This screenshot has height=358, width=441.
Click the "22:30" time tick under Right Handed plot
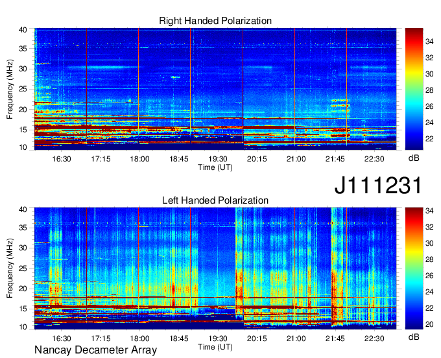coord(374,159)
